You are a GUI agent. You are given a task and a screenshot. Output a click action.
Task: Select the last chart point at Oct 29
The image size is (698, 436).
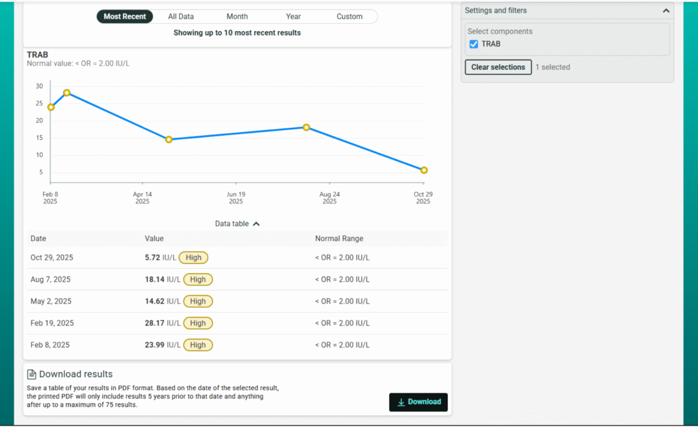(x=424, y=171)
